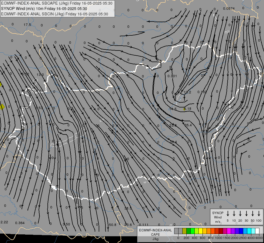Image resolution: width=264 pixels, height=243 pixels.
Task: Click the CAPE value 23.6 on map
Action: pos(128,225)
